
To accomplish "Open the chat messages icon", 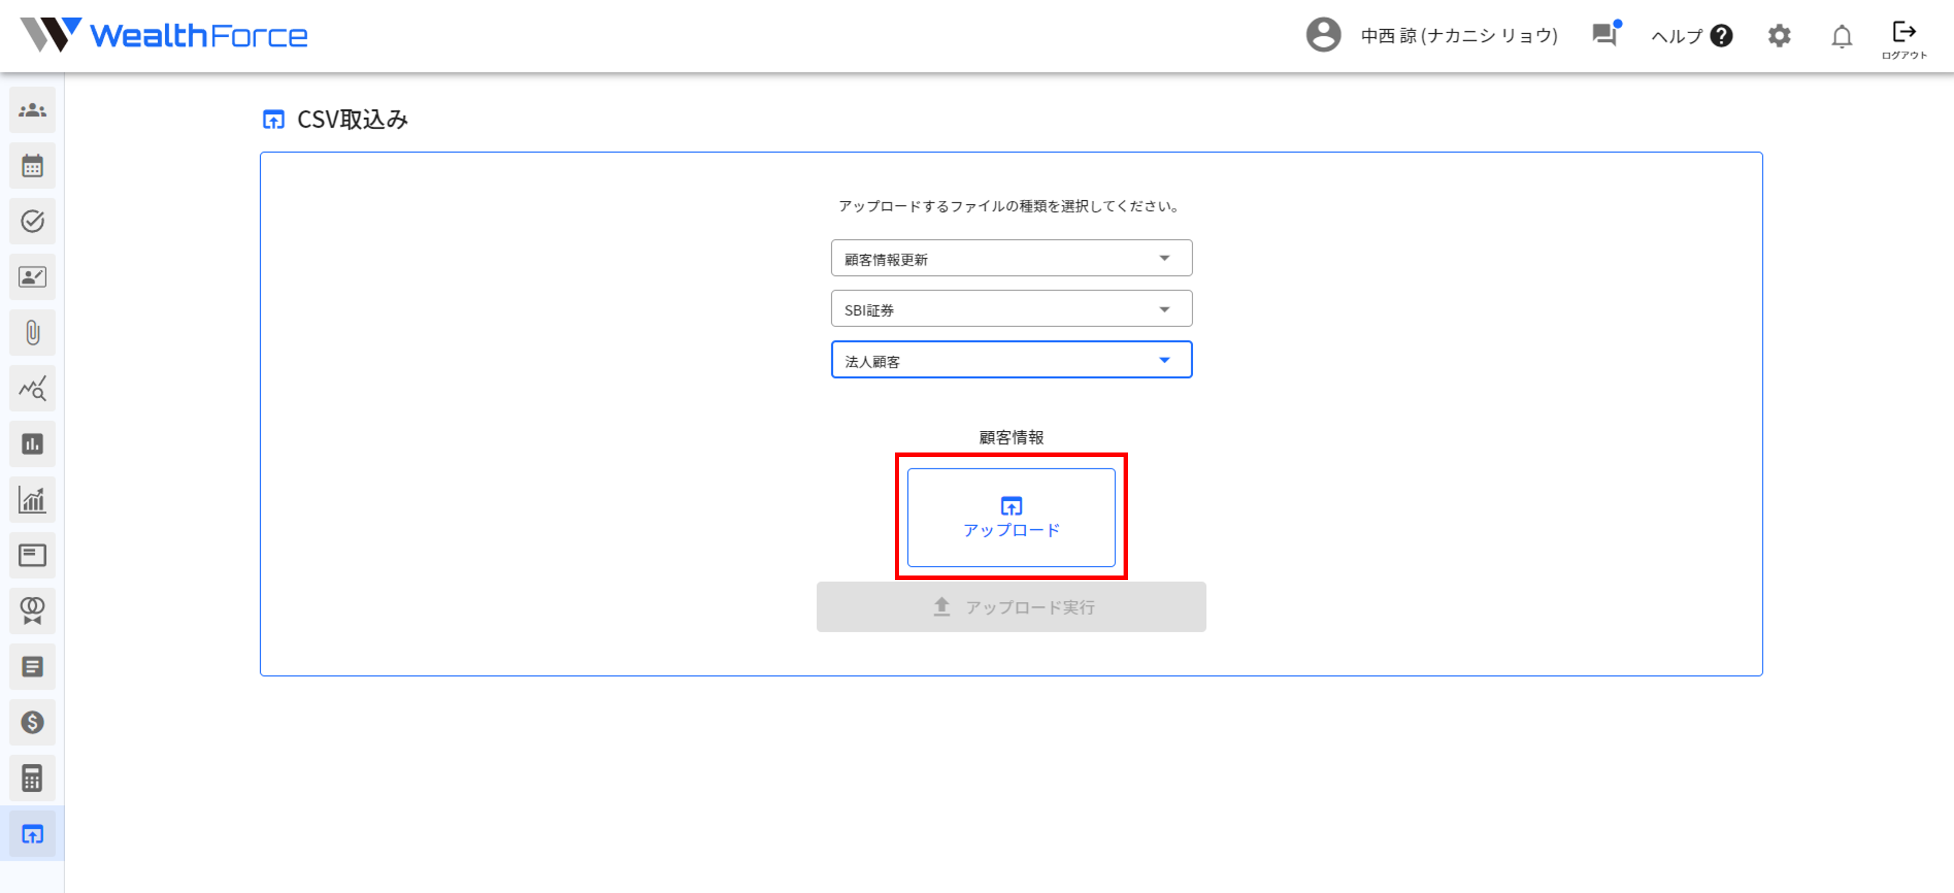I will 1605,34.
